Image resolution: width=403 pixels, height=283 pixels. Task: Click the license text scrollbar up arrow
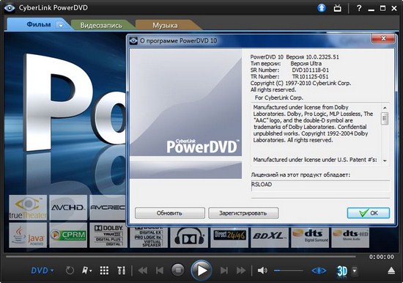click(385, 108)
